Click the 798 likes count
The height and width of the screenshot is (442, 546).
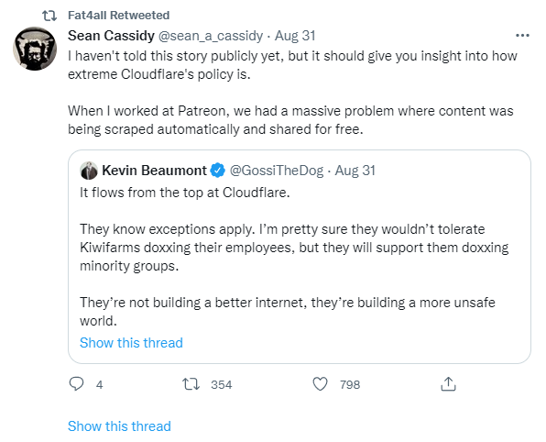coord(350,384)
